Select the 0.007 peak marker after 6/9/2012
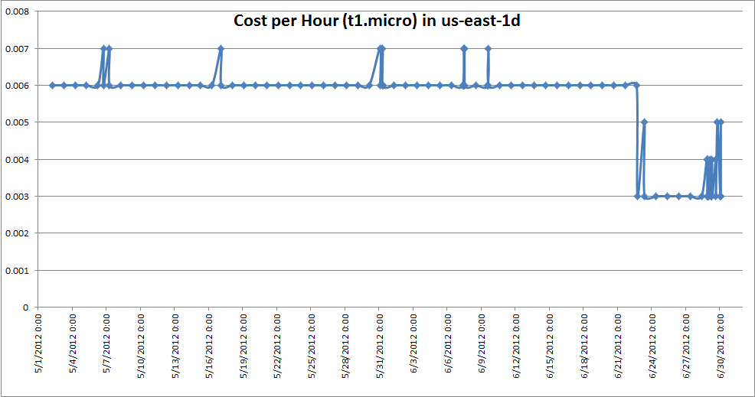The height and width of the screenshot is (397, 755). (488, 48)
